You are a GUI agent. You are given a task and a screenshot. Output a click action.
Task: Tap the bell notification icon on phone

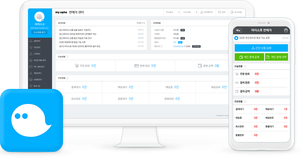(236, 38)
